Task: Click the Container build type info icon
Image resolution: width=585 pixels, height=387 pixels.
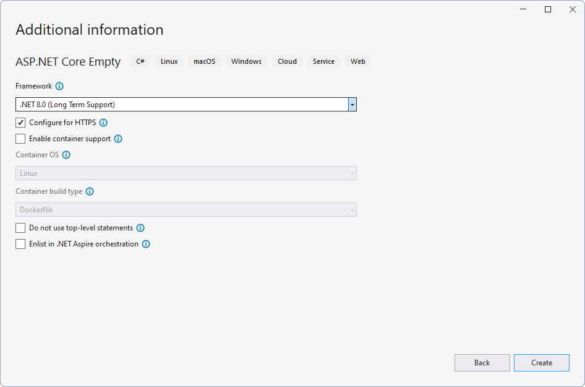Action: [x=90, y=191]
